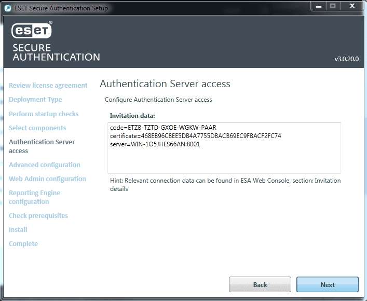This screenshot has height=301, width=367.
Task: Select the Complete step in sidebar
Action: (23, 243)
